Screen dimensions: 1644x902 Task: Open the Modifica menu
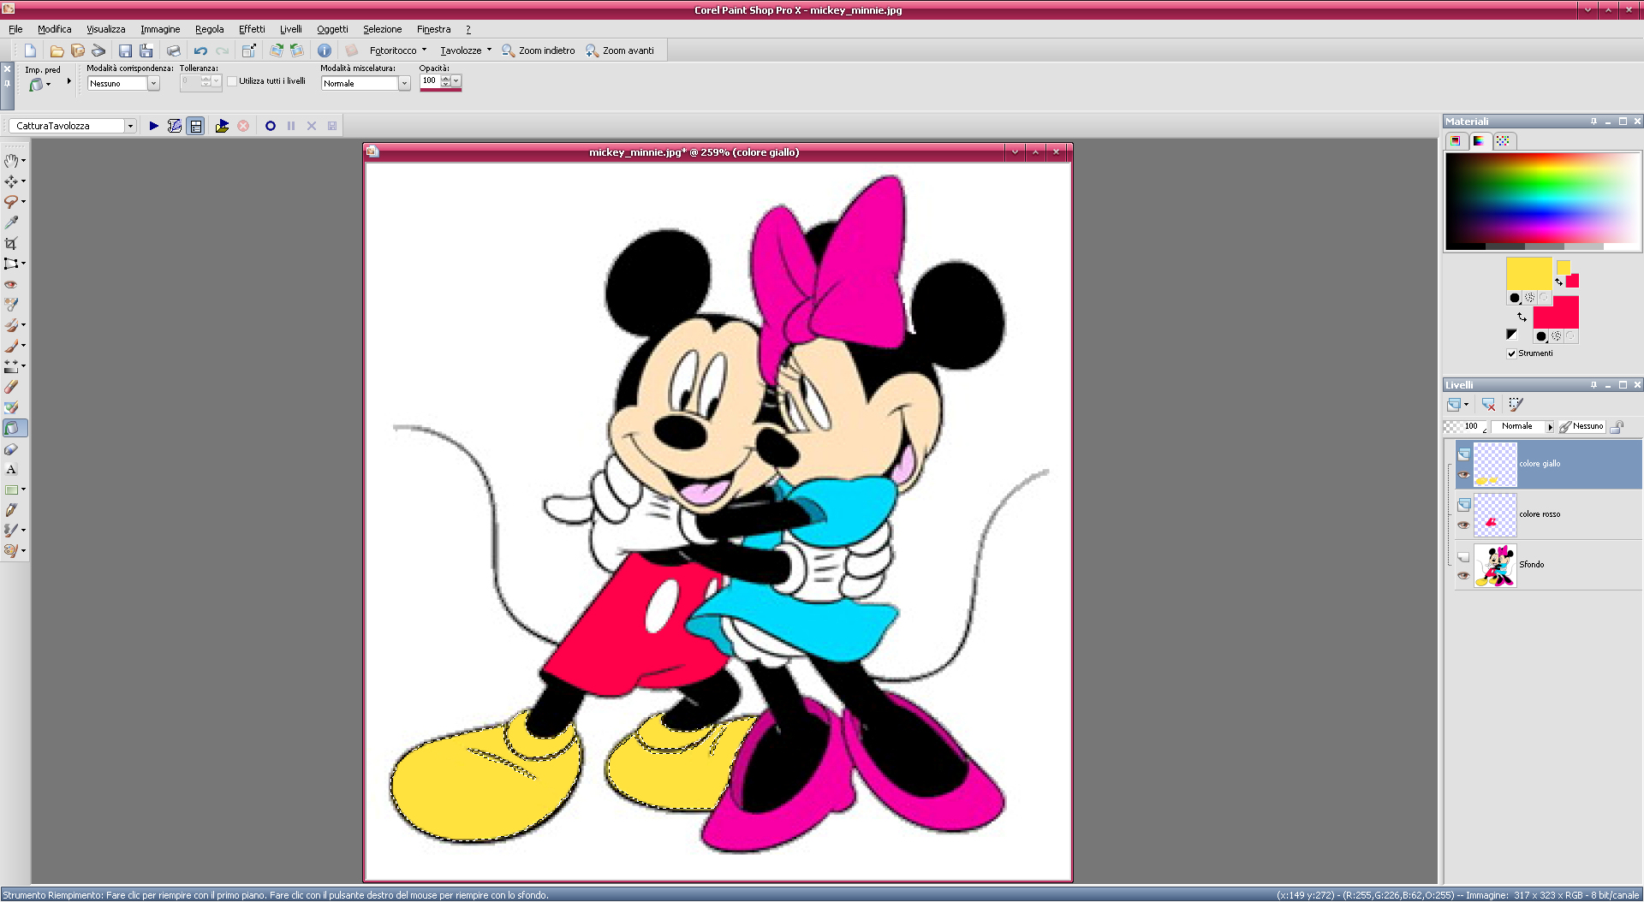click(55, 29)
